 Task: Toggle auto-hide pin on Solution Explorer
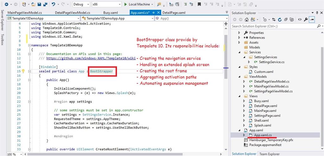[x=317, y=13]
